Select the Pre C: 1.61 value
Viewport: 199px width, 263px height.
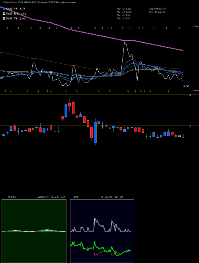[x=124, y=18]
